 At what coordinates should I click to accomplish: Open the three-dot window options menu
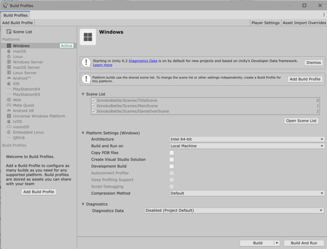tap(324, 15)
